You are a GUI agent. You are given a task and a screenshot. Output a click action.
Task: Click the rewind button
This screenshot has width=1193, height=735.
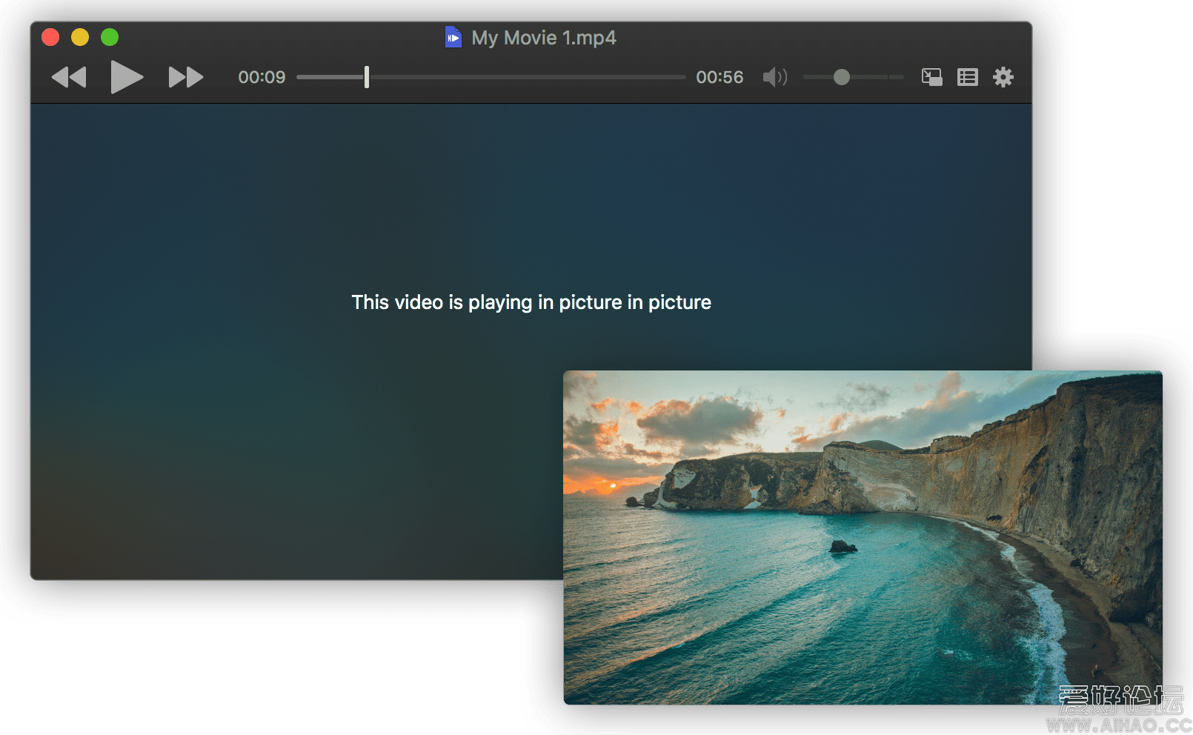pos(69,77)
